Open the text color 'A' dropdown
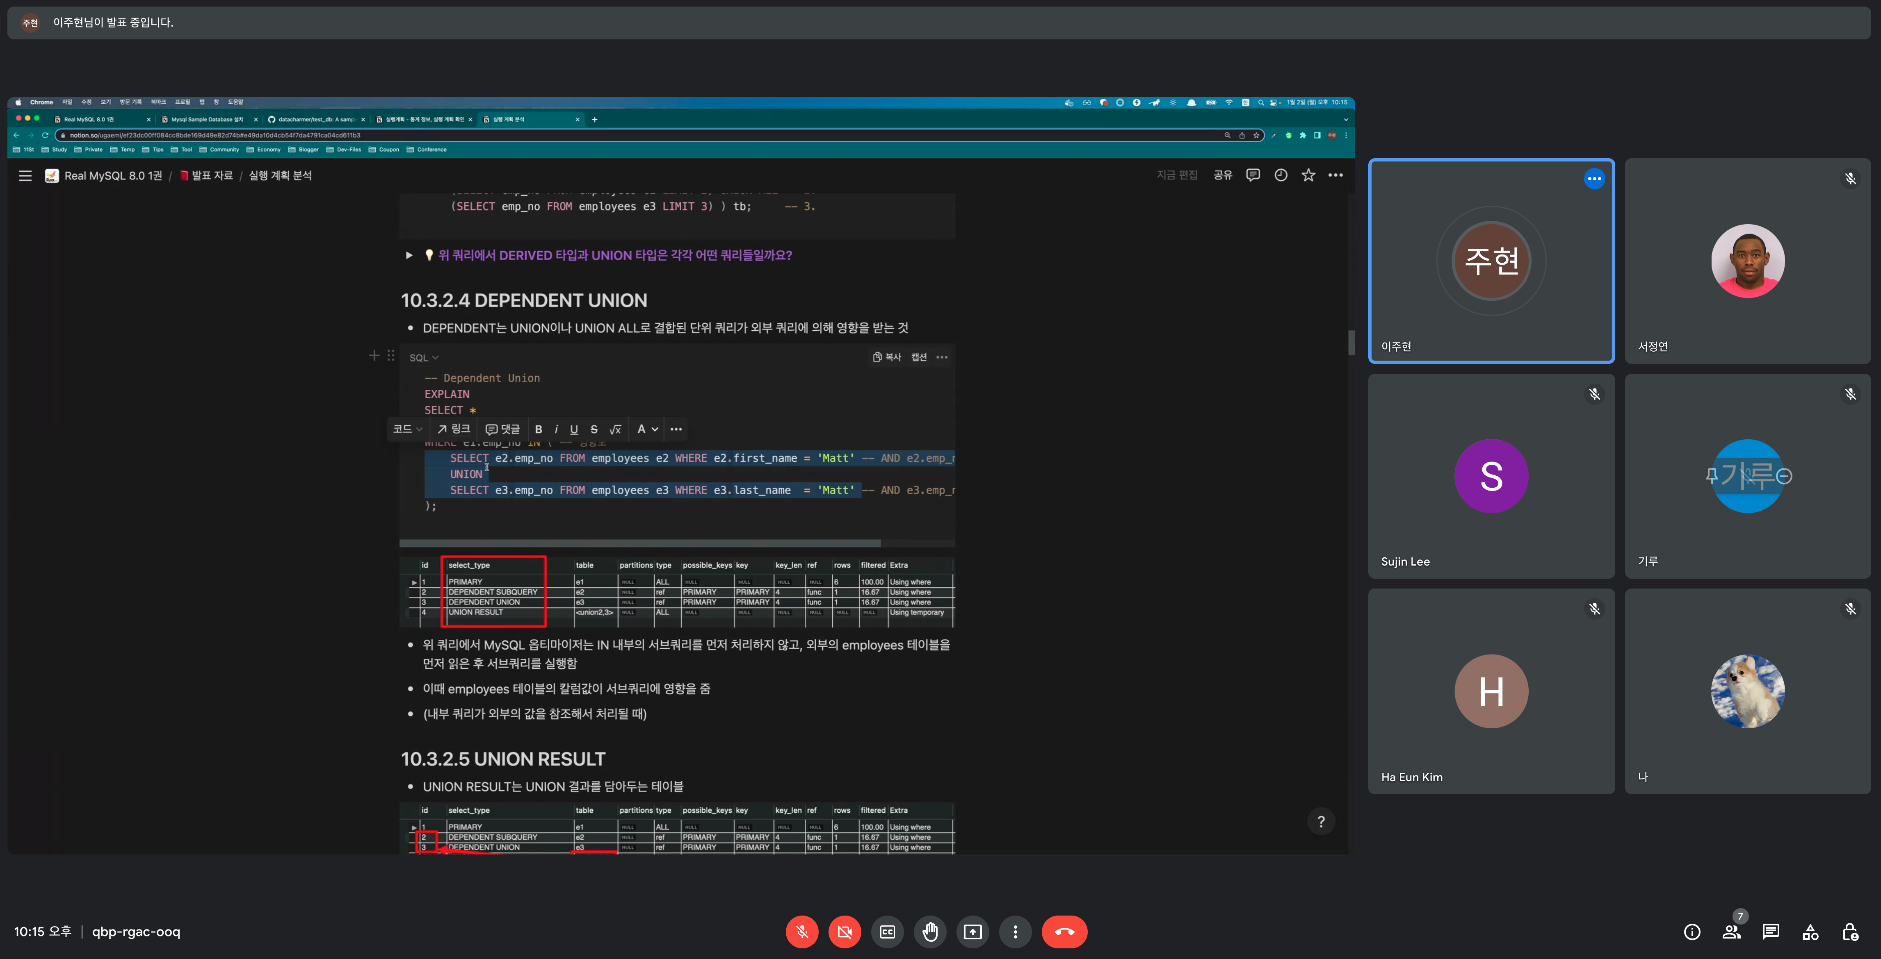1881x959 pixels. 647,429
